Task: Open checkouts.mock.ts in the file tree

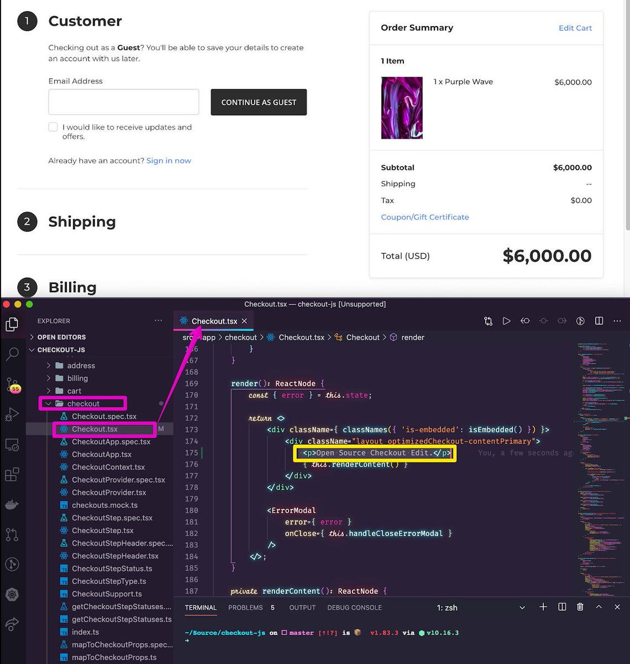Action: pyautogui.click(x=104, y=505)
